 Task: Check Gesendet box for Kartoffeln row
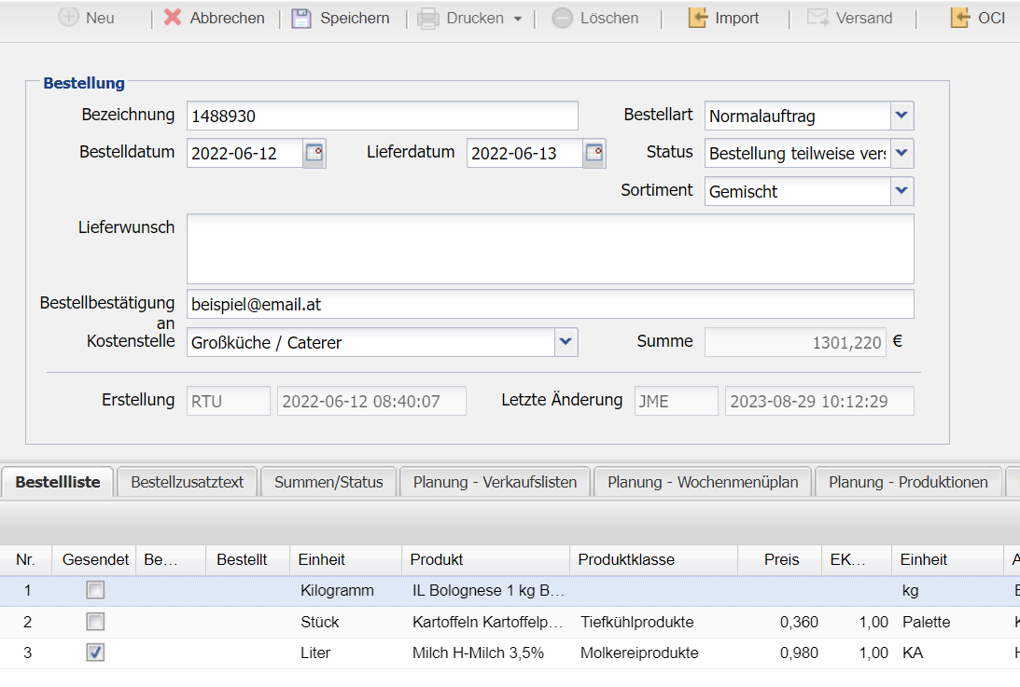coord(95,622)
